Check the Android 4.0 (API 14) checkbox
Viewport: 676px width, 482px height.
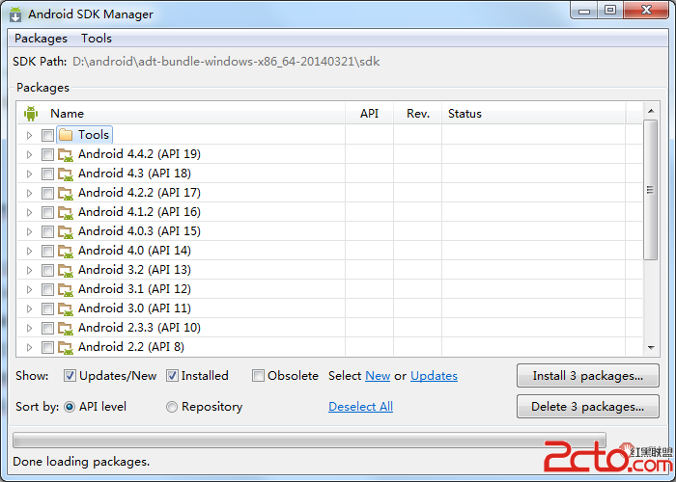pos(47,251)
